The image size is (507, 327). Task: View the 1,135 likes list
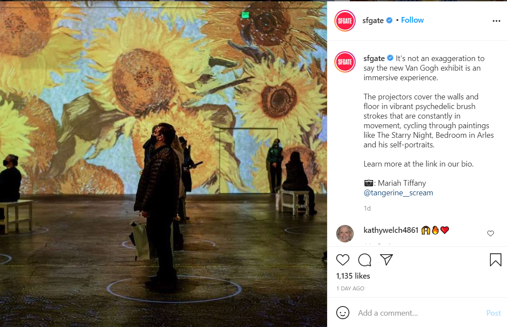[353, 276]
